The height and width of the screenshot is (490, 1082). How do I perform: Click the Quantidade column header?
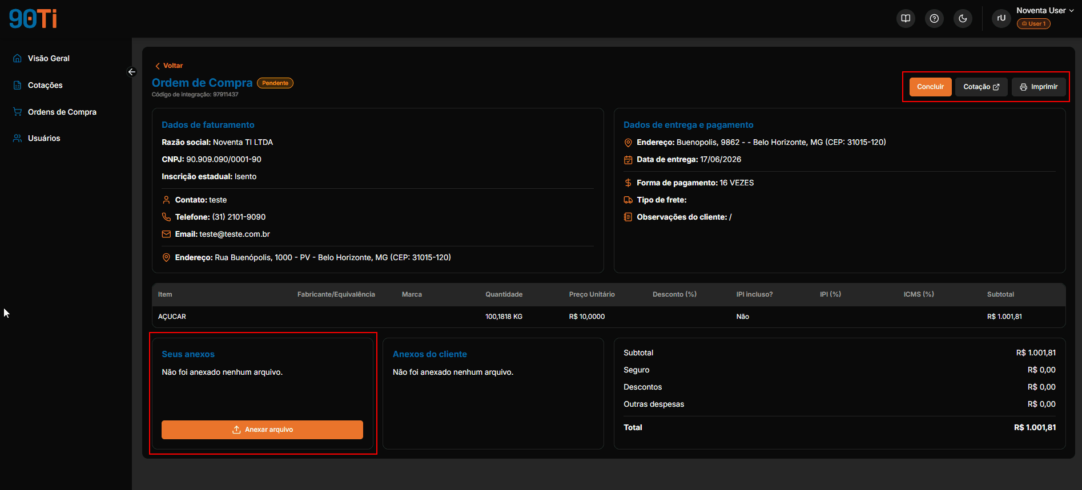(504, 294)
